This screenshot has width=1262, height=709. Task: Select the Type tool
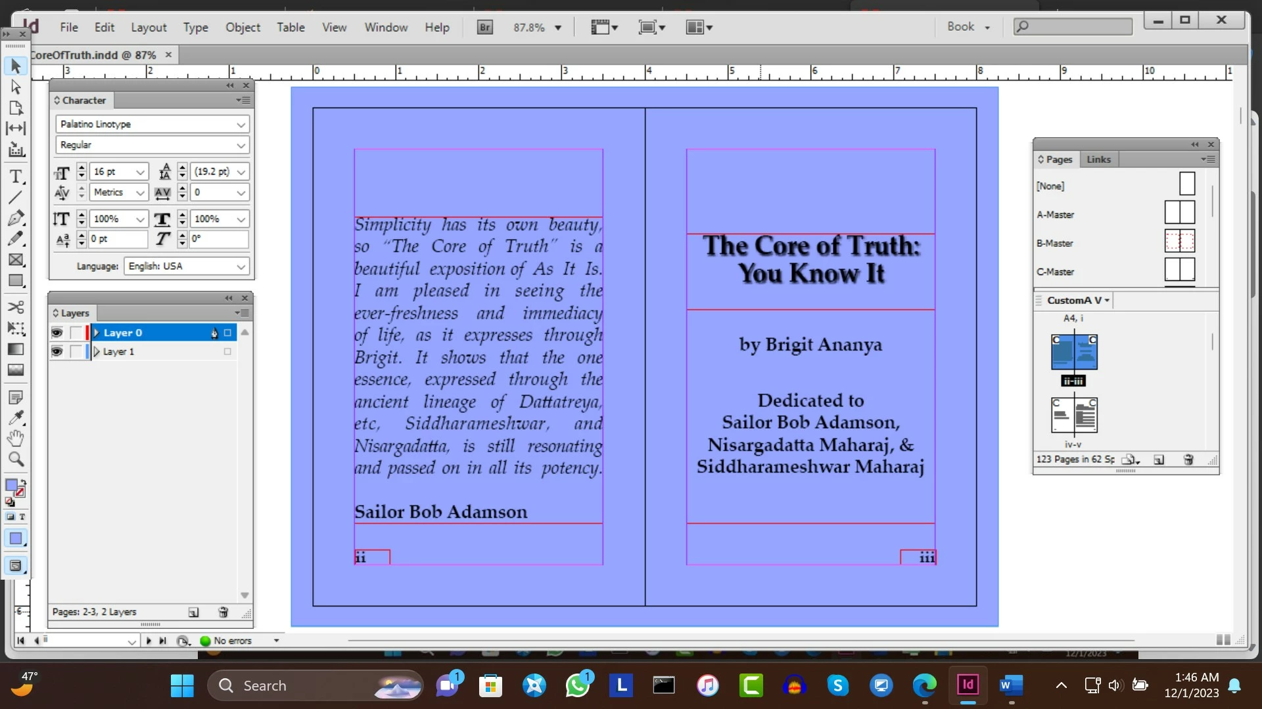click(x=15, y=176)
